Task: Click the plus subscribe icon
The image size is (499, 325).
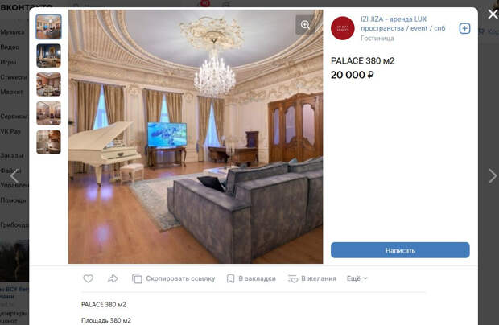Action: (464, 29)
